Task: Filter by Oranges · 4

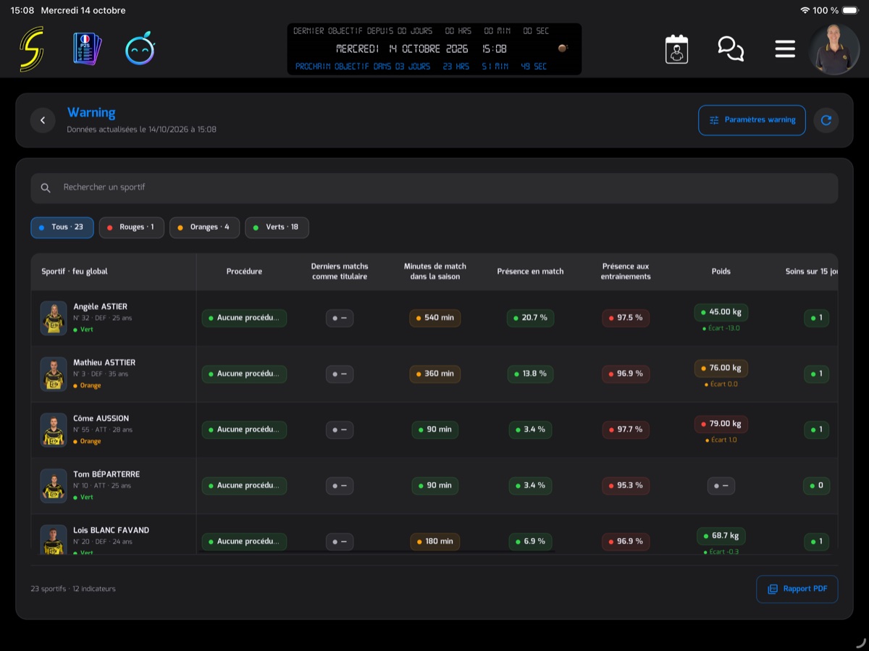Action: [204, 227]
